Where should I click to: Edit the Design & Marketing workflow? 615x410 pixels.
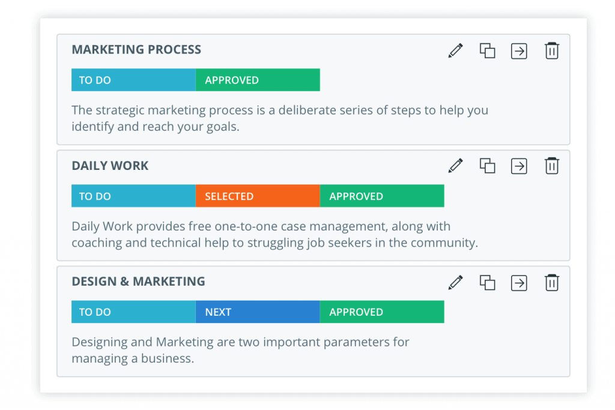pos(455,282)
